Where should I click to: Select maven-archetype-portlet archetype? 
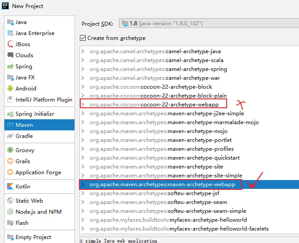coord(189,140)
